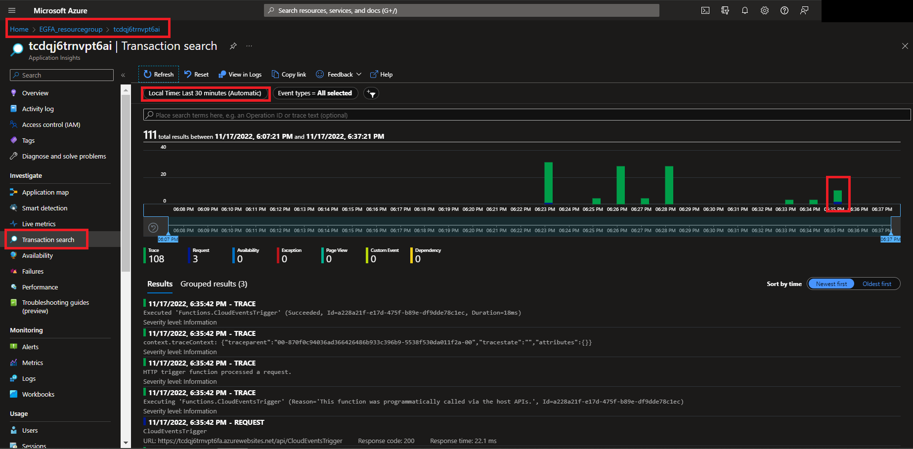Open Access control (IAM)
This screenshot has height=449, width=913.
point(51,124)
